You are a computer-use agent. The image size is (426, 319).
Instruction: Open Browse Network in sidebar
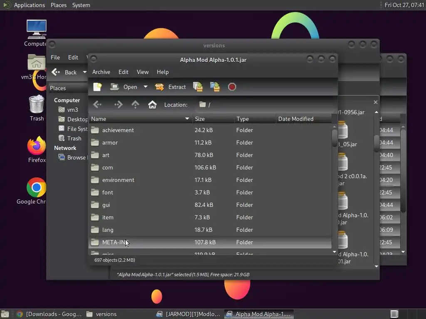click(x=73, y=157)
